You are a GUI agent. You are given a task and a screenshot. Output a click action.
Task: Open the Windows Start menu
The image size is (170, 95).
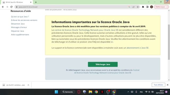(x=56, y=92)
